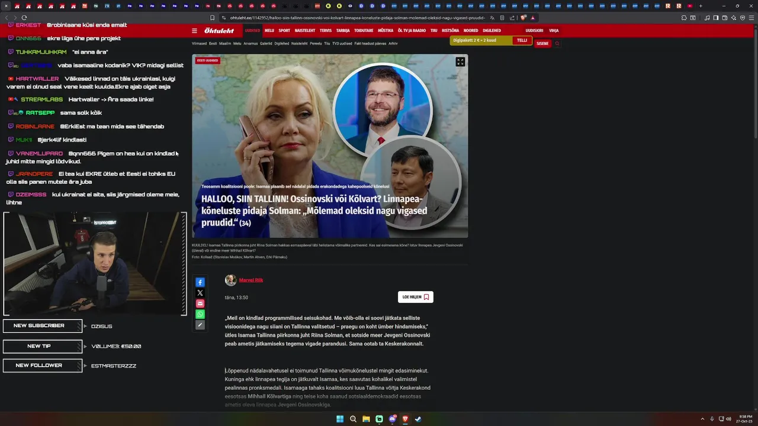758x426 pixels.
Task: Expand the article image to fullscreen
Action: coord(460,62)
